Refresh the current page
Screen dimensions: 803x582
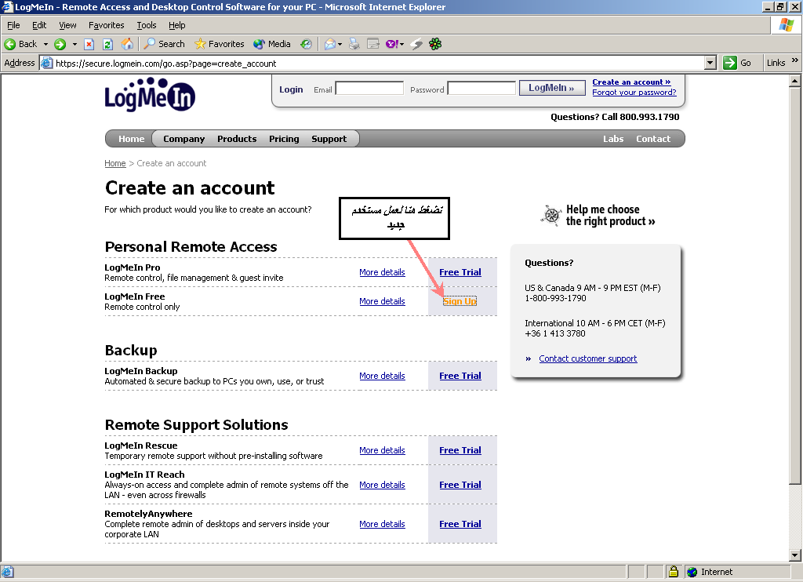pos(107,44)
